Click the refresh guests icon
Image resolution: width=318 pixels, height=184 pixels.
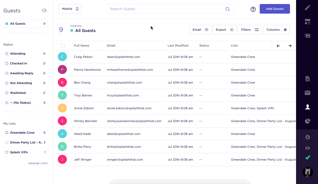pyautogui.click(x=44, y=10)
